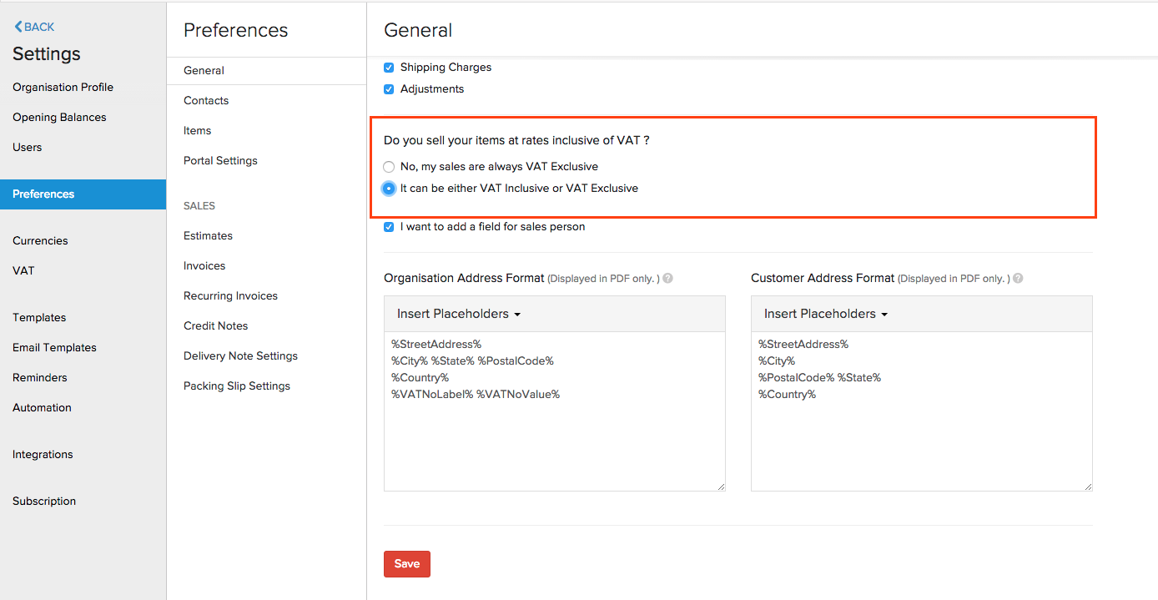Screen dimensions: 1158x600
Task: Open Email Templates in the sidebar
Action: pyautogui.click(x=54, y=348)
